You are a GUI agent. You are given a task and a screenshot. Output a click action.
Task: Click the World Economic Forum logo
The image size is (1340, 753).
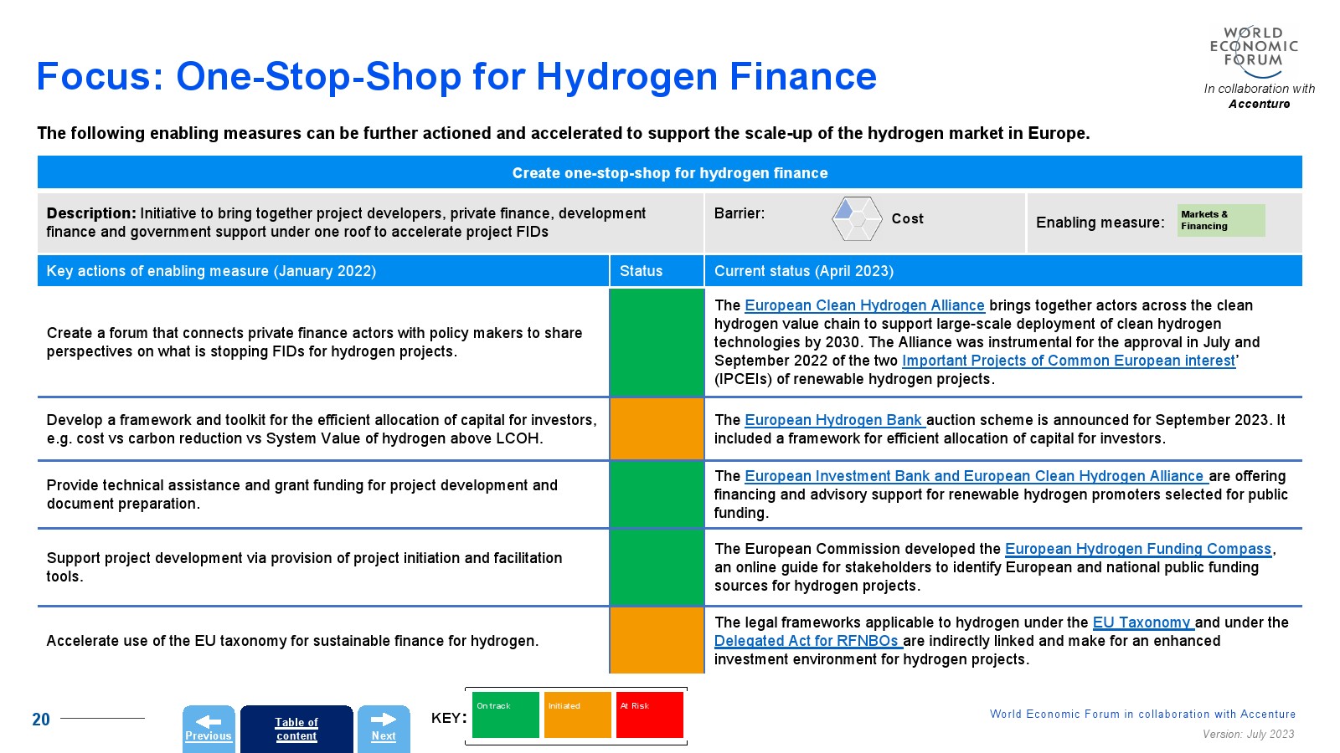(x=1254, y=50)
